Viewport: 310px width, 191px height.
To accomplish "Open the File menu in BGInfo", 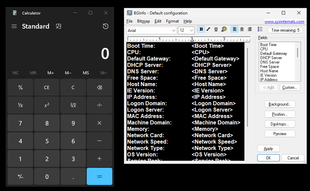I will (x=129, y=21).
